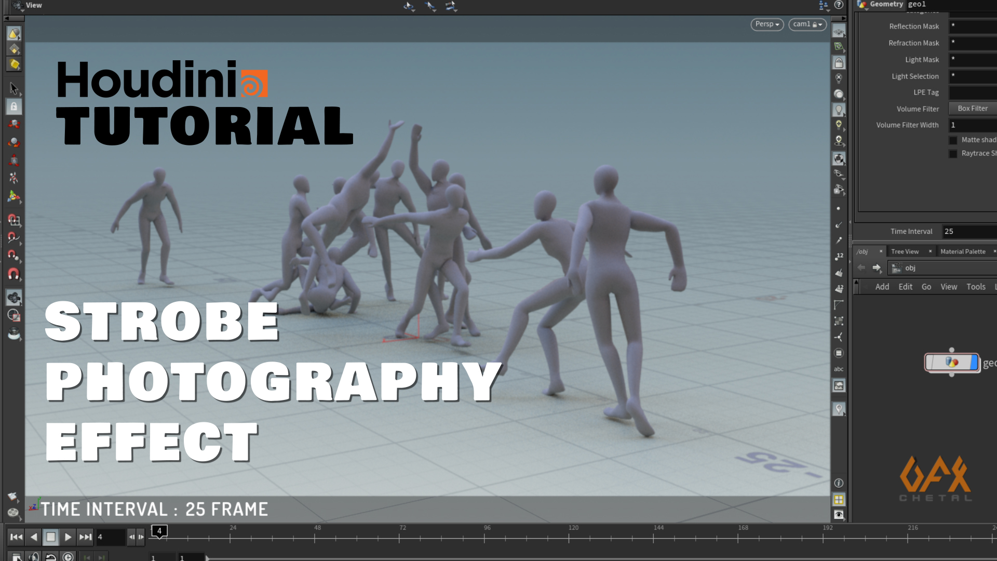The image size is (997, 561).
Task: Open the Tools menu in network editor
Action: pyautogui.click(x=976, y=287)
